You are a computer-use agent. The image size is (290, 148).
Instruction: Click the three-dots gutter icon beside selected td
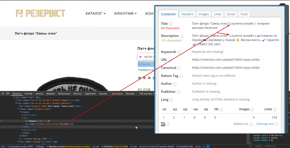pos(1,121)
